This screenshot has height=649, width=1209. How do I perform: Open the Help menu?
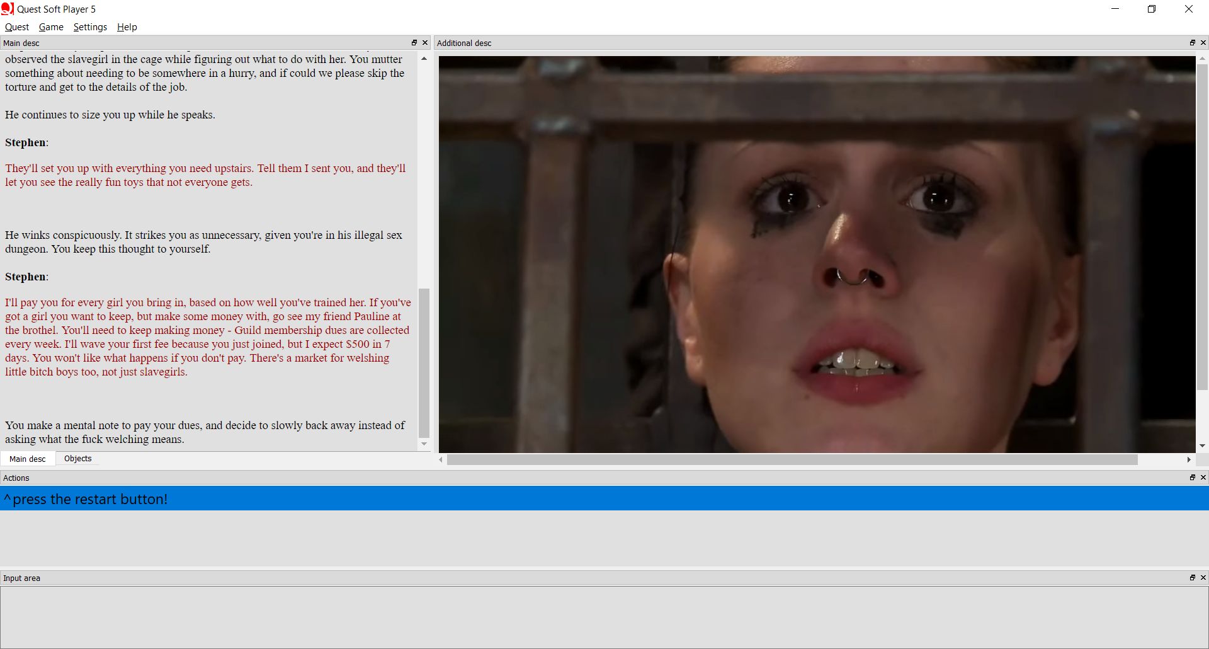(x=127, y=27)
